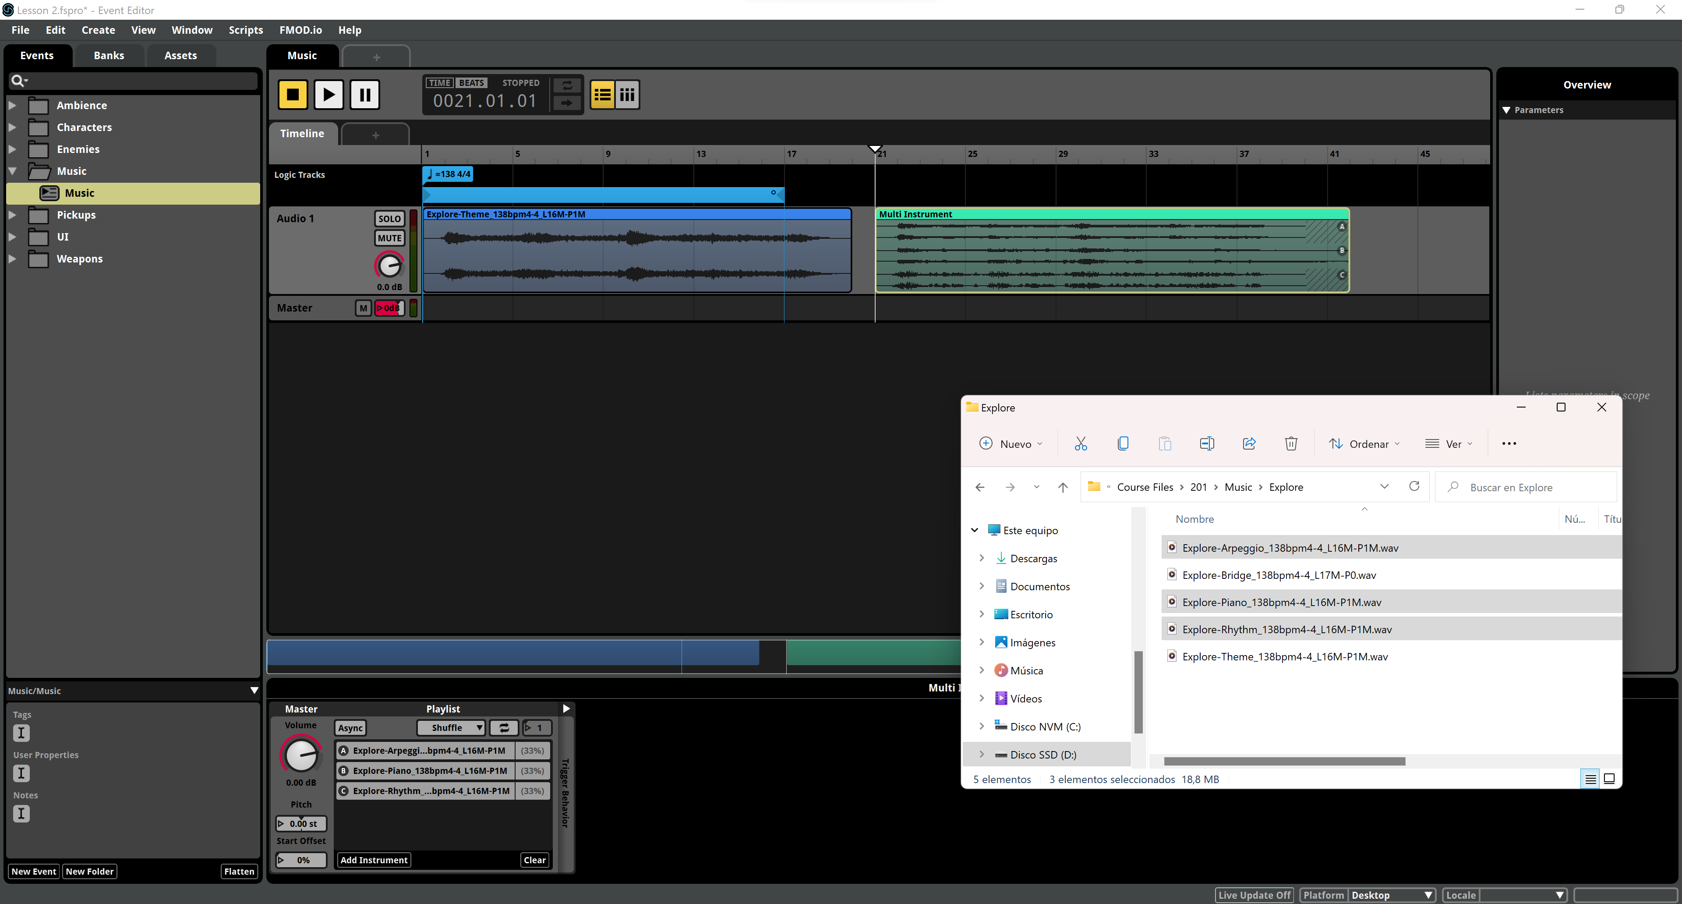Pause playback with the Pause button
Screen dimensions: 1682x904
pyautogui.click(x=365, y=95)
